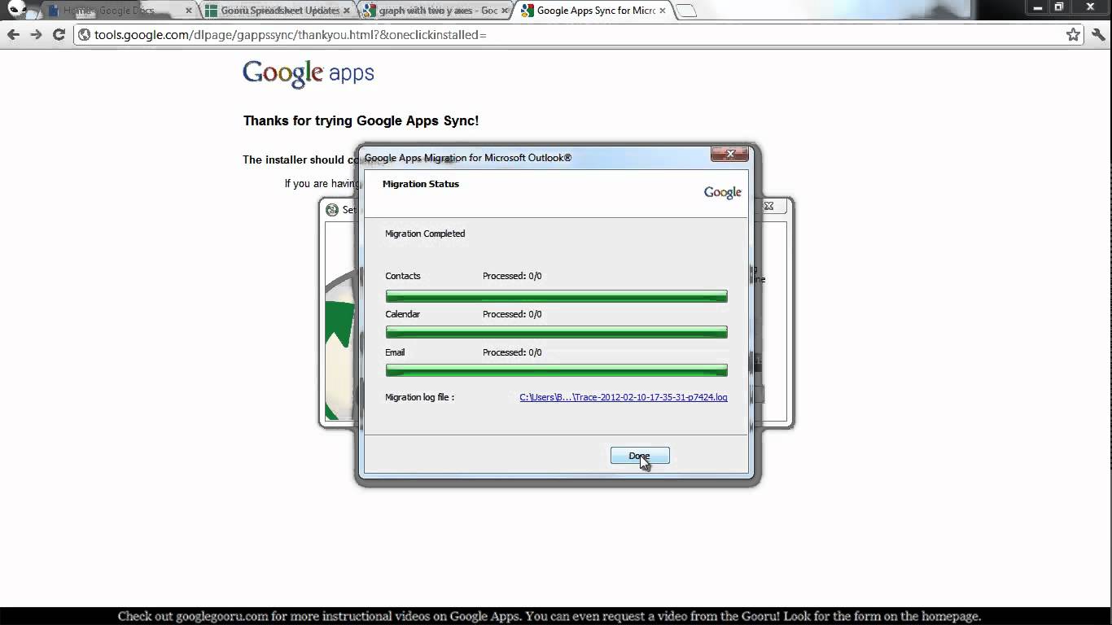Open the migration log file link
The image size is (1112, 625).
point(624,397)
